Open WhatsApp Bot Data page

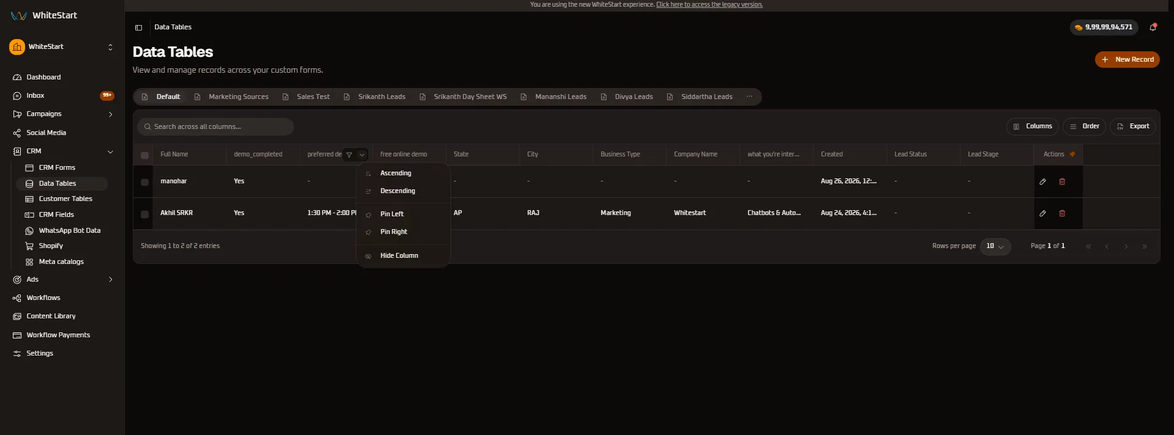69,230
